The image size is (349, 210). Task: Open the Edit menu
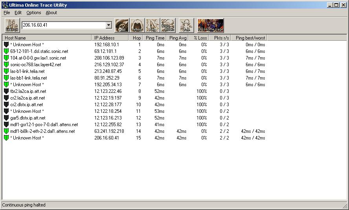(18, 13)
